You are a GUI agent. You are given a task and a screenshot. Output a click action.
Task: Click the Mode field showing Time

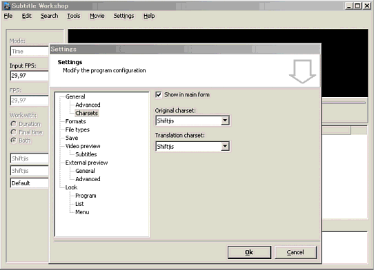tap(30, 51)
